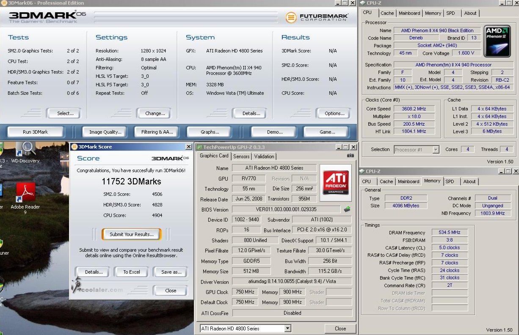Click the HT Link value 1804.1 MHz
This screenshot has width=519, height=335.
tap(414, 132)
